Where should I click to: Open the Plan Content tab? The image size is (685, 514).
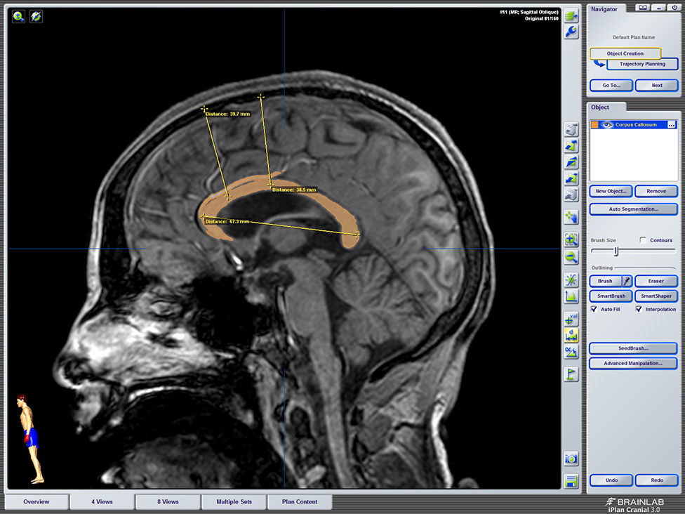tap(300, 502)
